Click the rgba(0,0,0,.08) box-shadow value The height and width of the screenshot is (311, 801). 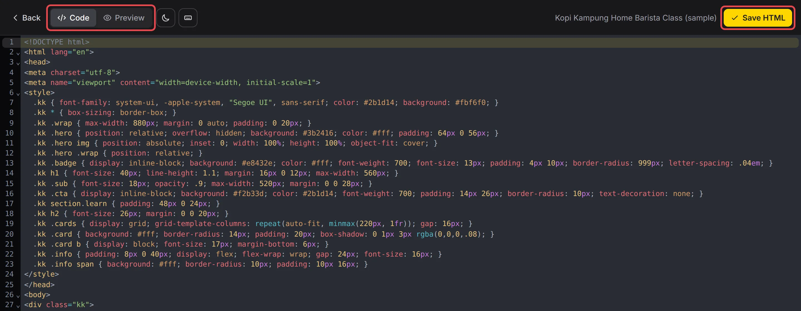(x=449, y=234)
